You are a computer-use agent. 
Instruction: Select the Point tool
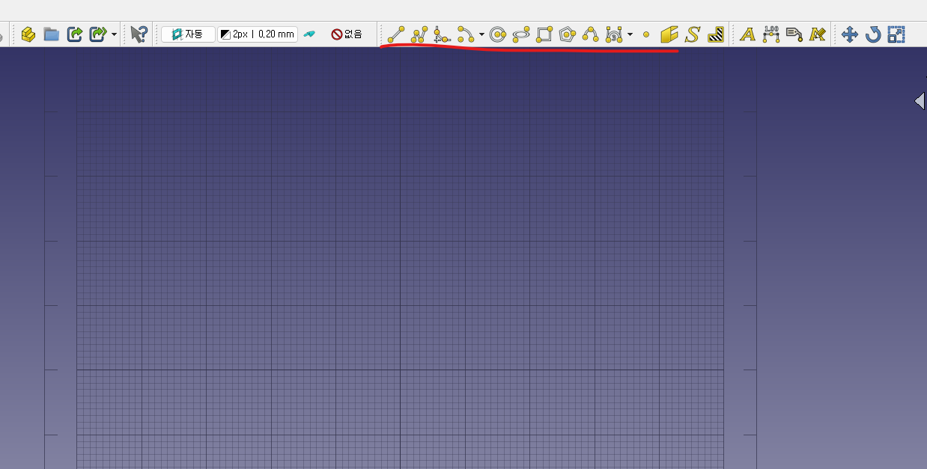646,34
